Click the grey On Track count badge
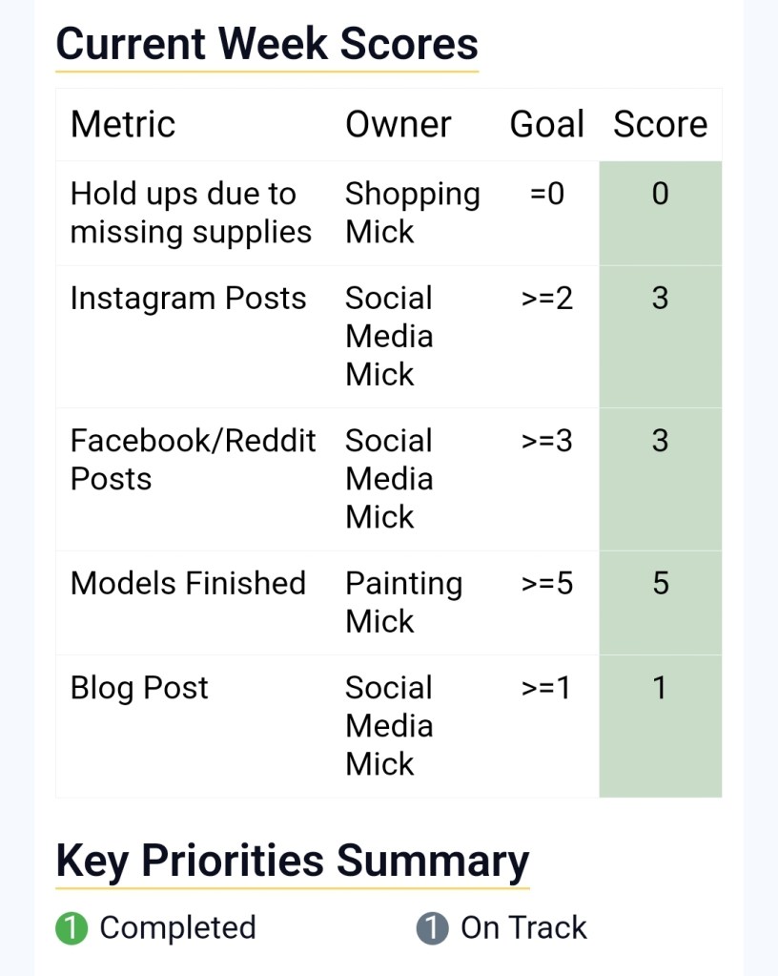 pos(432,927)
